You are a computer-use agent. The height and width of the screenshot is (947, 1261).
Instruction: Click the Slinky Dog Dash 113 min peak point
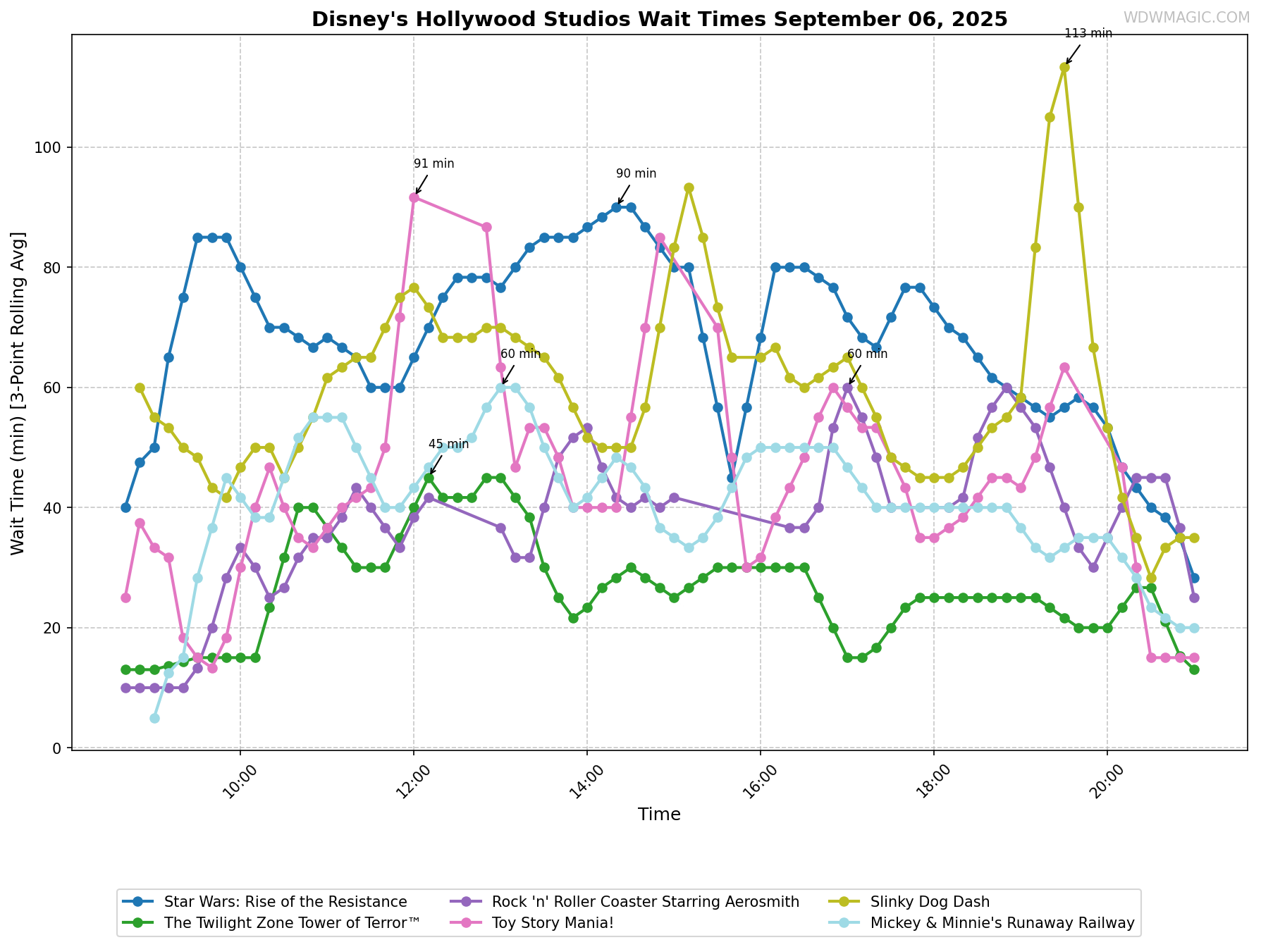(x=1064, y=68)
